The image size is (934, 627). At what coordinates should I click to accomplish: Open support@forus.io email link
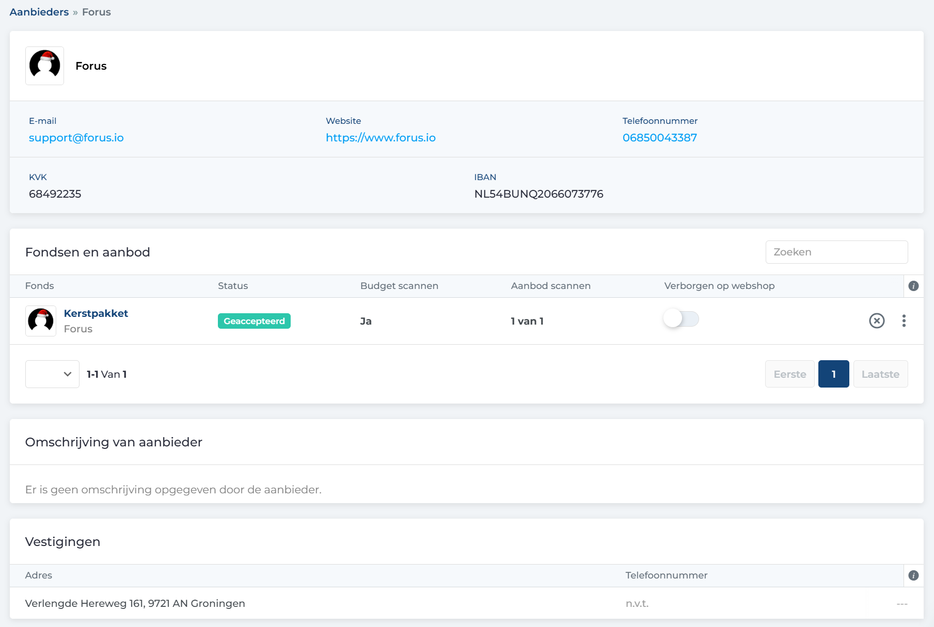(76, 138)
